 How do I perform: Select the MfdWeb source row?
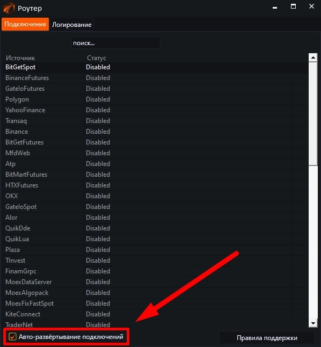click(156, 153)
